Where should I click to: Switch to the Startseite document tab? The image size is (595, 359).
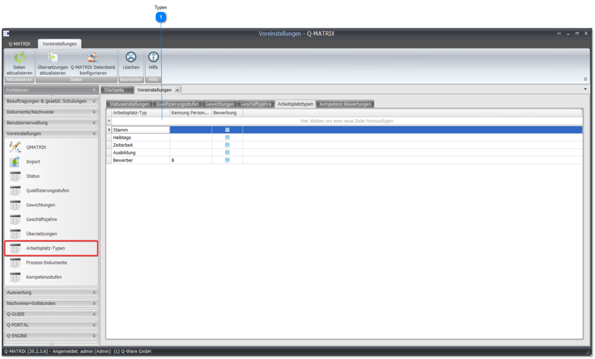coord(117,90)
